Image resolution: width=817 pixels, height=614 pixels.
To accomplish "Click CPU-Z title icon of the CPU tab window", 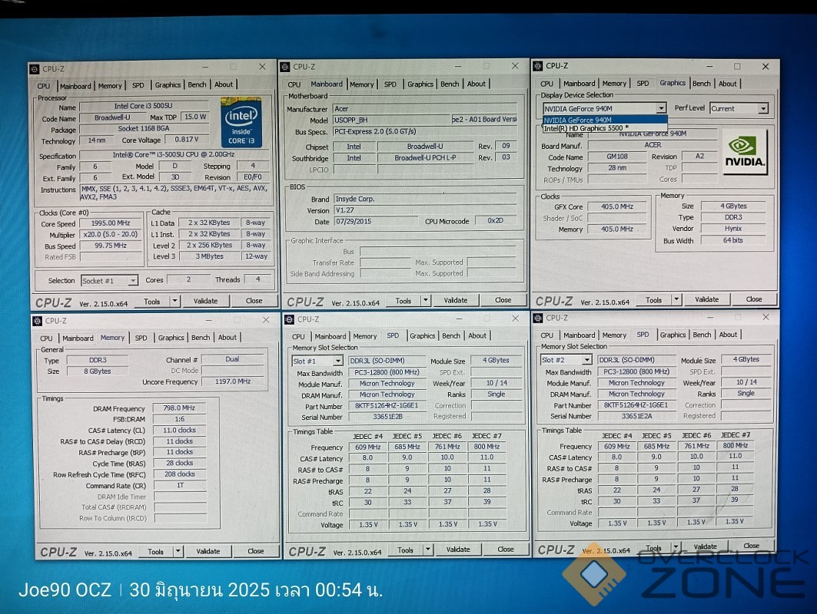I will [35, 68].
